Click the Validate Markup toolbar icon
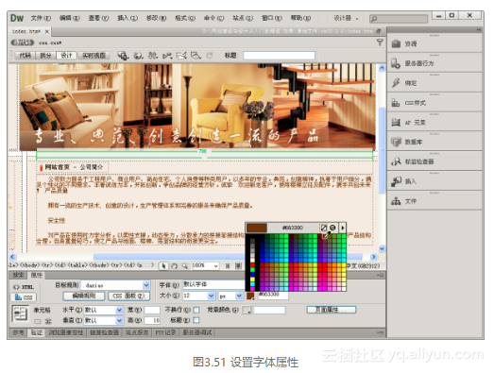 point(167,56)
